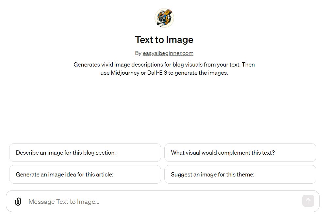Pick 'Generate an image idea for this article:' prompt
This screenshot has width=329, height=214.
coord(85,174)
